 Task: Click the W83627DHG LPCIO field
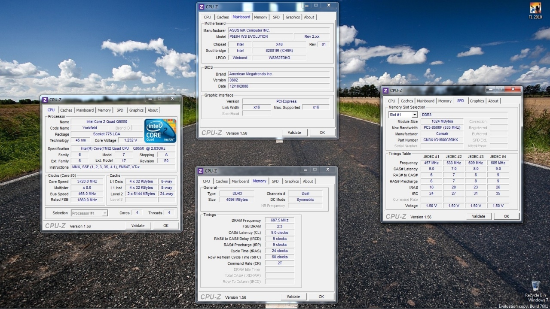(x=279, y=58)
